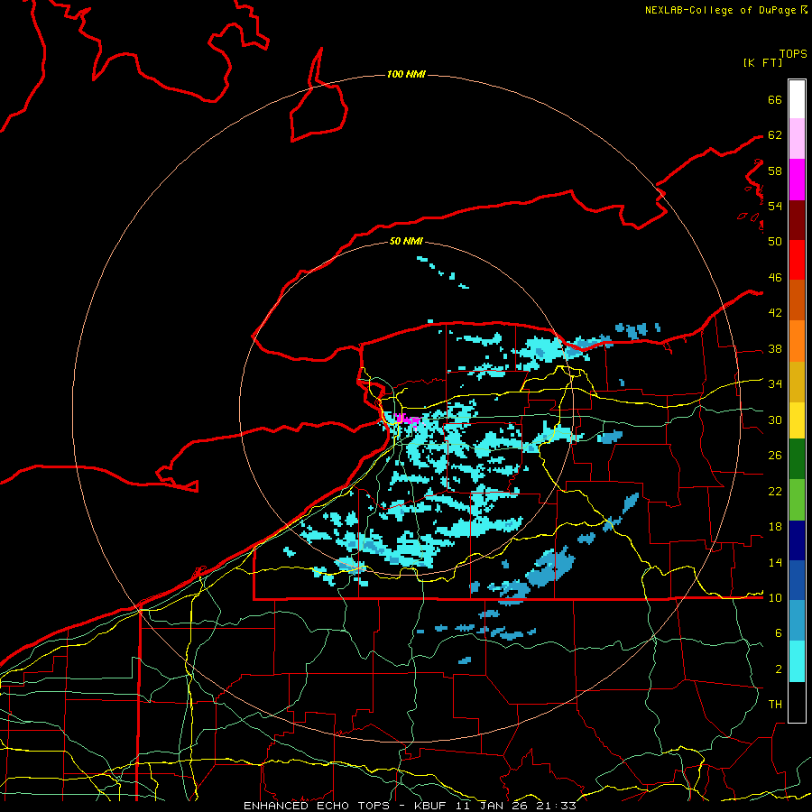Click the 100 NMI range ring label
Screen dimensions: 812x812
[x=406, y=75]
